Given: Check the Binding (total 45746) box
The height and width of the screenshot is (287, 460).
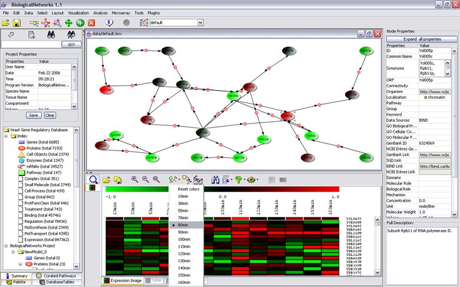Looking at the screenshot, I should click(21, 215).
